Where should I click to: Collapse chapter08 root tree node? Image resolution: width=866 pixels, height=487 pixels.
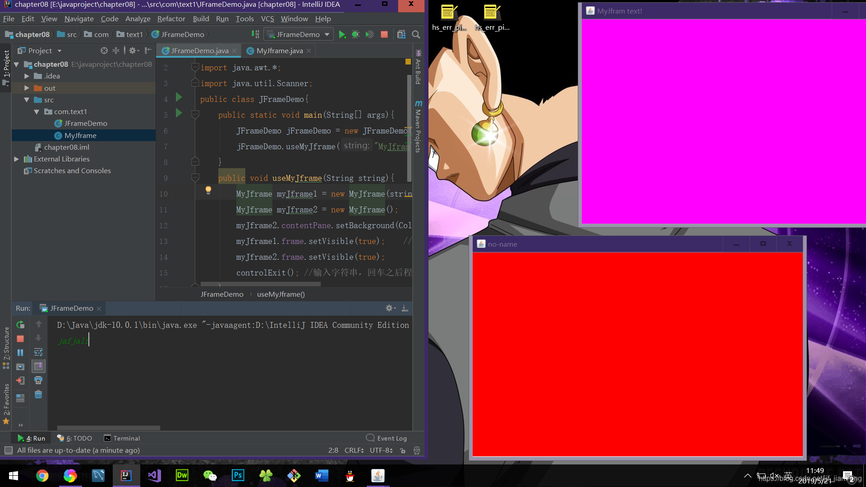pyautogui.click(x=17, y=64)
